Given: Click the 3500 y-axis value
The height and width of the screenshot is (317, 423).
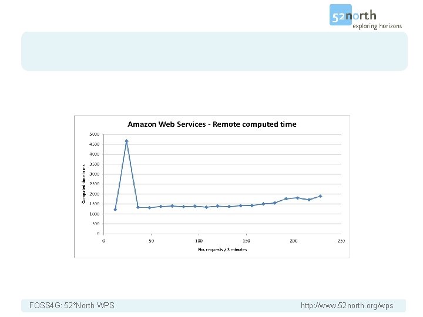Looking at the screenshot, I should tap(95, 164).
